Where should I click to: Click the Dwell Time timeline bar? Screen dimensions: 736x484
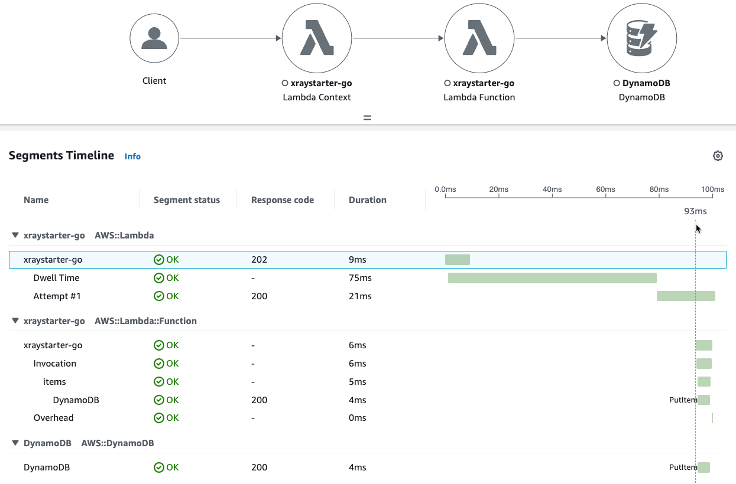552,278
